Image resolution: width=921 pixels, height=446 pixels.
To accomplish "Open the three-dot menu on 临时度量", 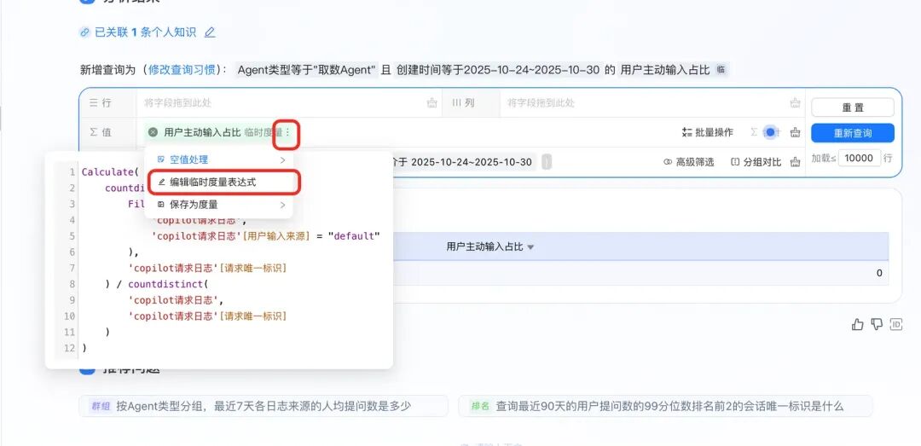I will click(x=287, y=132).
